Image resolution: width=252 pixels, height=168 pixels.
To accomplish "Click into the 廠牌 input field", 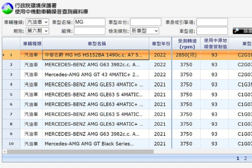I will click(89, 31).
